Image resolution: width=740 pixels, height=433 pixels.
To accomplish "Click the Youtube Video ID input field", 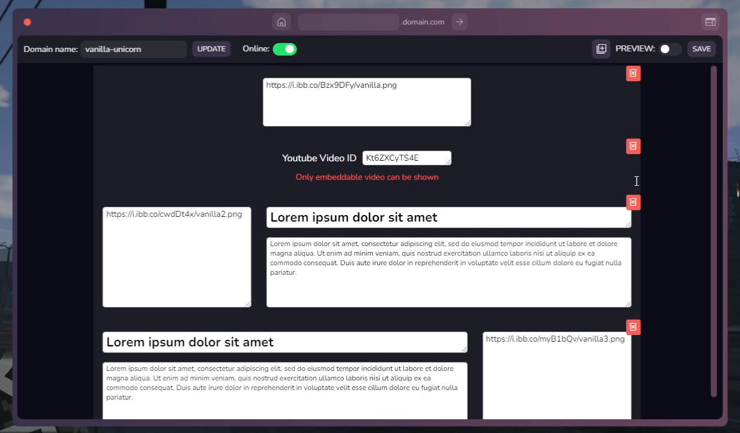I will pos(407,158).
